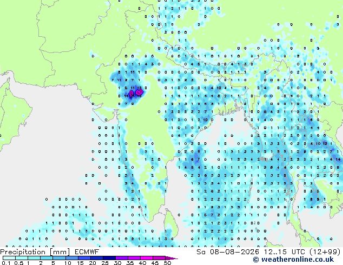Click the 45–50 mm legend swatch
Viewport: 343px width, 265px height.
(159, 258)
